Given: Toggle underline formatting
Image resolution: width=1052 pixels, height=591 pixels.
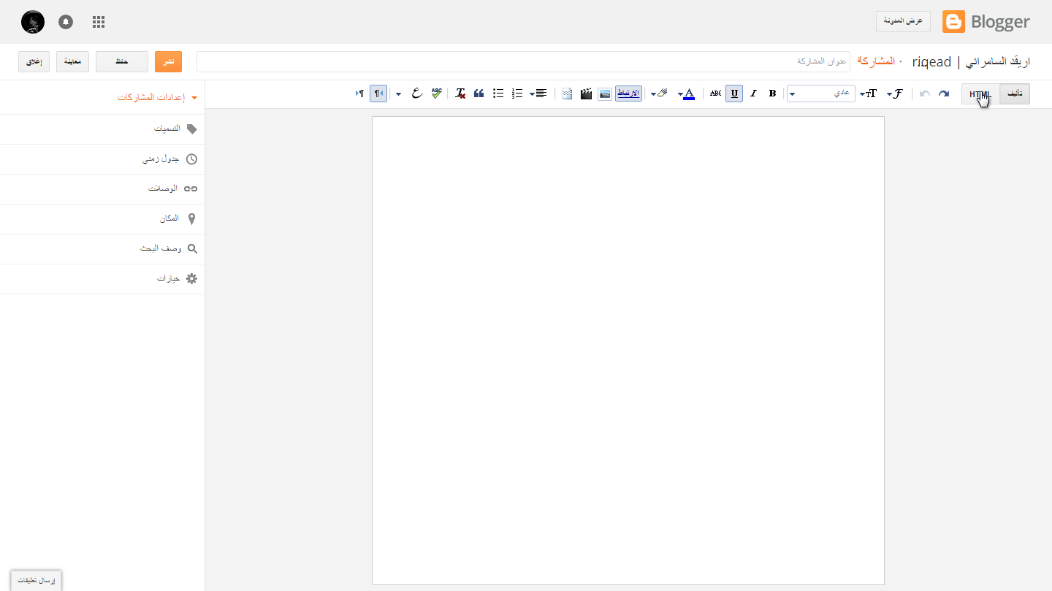Looking at the screenshot, I should tap(734, 94).
